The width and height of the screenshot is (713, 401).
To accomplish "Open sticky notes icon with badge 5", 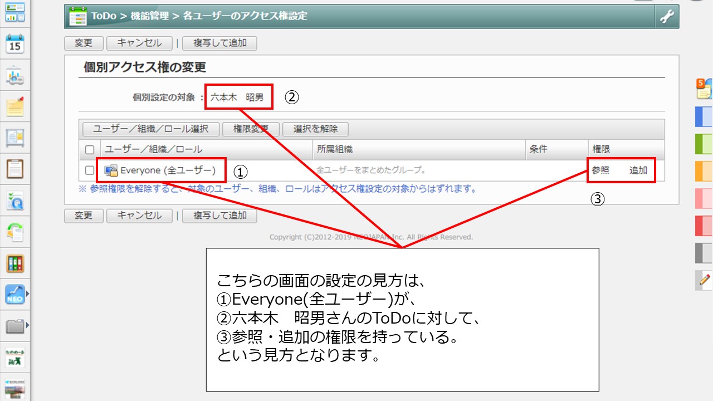I will [x=704, y=89].
